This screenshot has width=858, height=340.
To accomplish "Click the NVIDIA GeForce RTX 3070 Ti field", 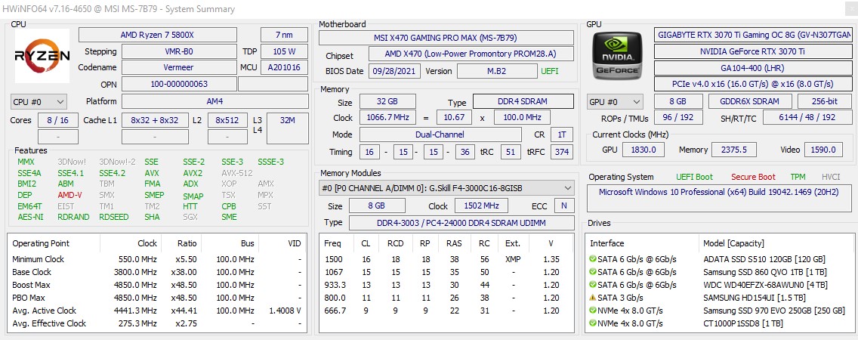I will pyautogui.click(x=753, y=51).
